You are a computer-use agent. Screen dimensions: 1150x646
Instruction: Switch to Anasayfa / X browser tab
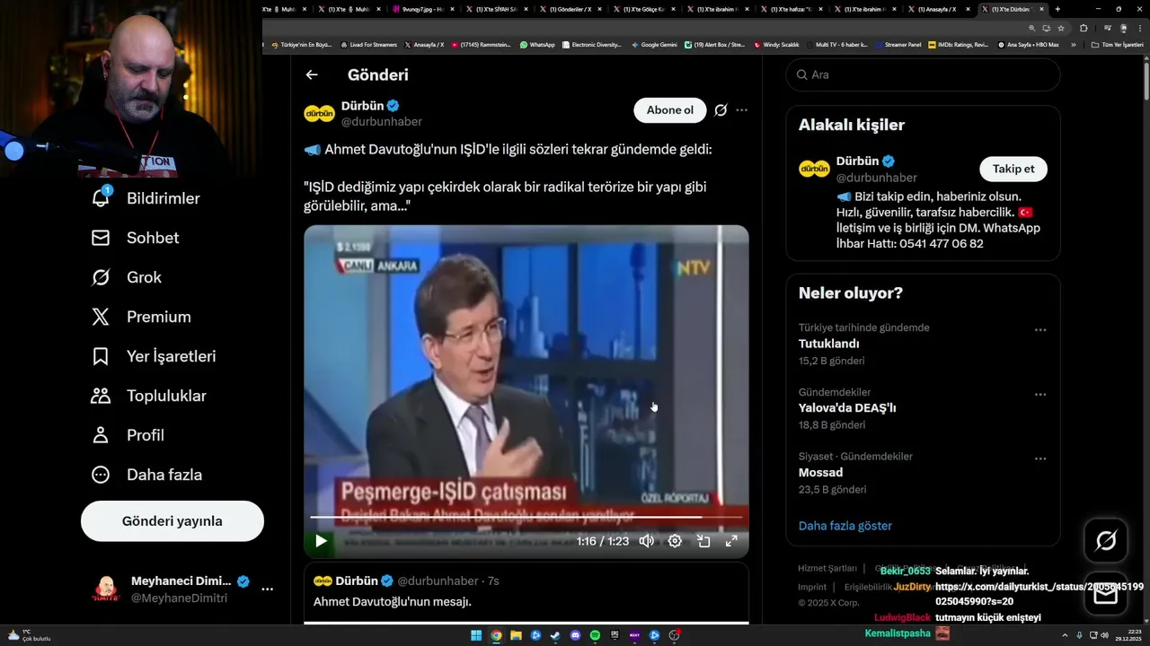(x=938, y=9)
